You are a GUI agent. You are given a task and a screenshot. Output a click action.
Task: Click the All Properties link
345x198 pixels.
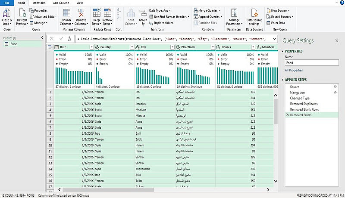[x=293, y=70]
